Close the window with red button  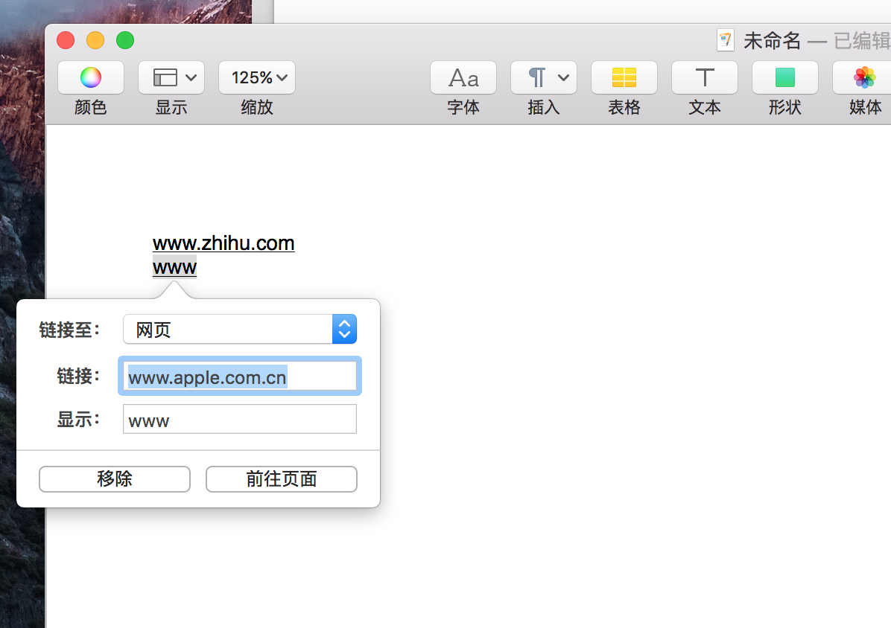pos(66,40)
